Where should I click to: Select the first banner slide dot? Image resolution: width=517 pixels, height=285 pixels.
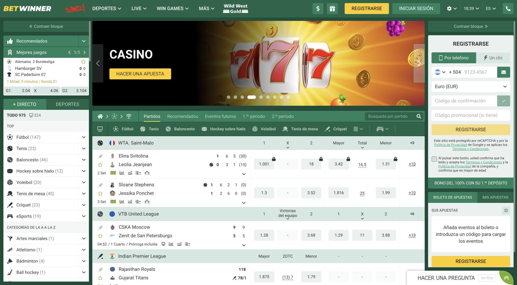228,97
